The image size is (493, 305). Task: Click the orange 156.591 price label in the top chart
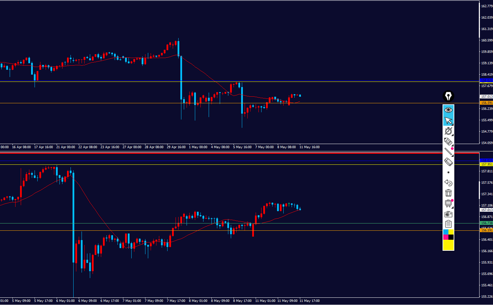(x=486, y=103)
